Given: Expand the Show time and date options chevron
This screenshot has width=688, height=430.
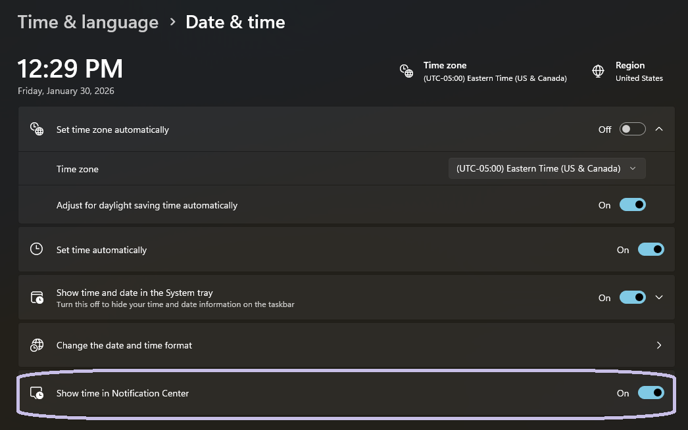Looking at the screenshot, I should pos(659,297).
